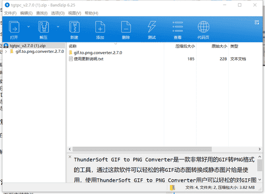Sort by 名称 column header
The height and width of the screenshot is (194, 265).
pyautogui.click(x=72, y=46)
